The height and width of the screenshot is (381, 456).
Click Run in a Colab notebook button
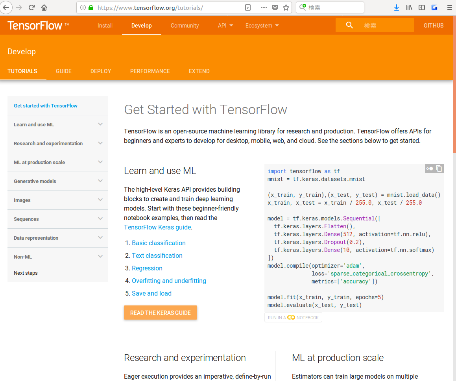(293, 318)
